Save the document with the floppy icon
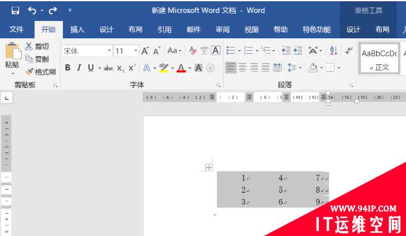The width and height of the screenshot is (406, 236). click(x=15, y=11)
